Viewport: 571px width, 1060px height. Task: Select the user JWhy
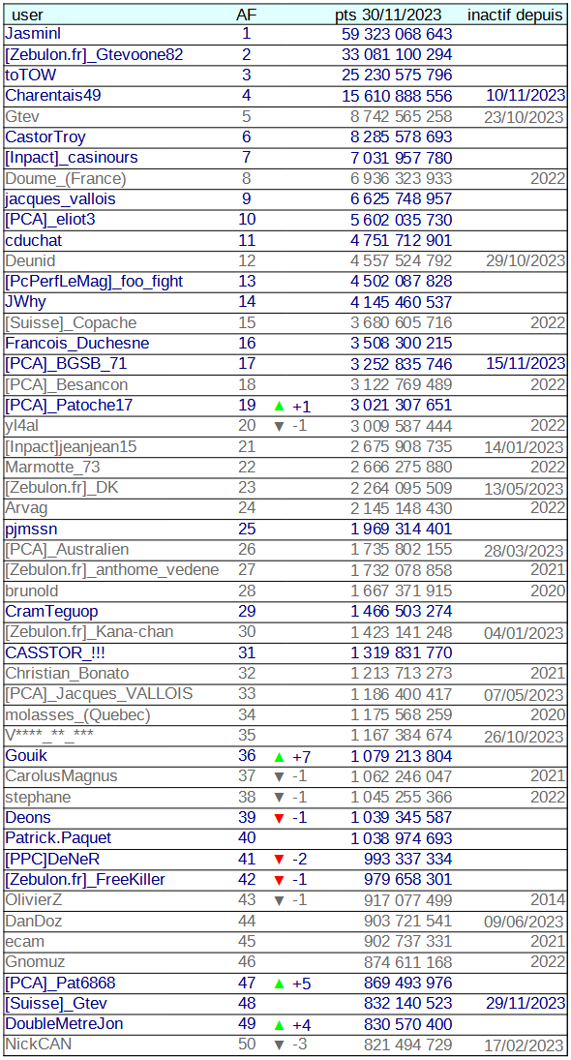tap(26, 301)
